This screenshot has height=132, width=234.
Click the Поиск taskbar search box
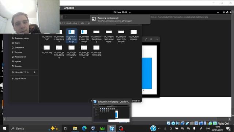coord(35,128)
